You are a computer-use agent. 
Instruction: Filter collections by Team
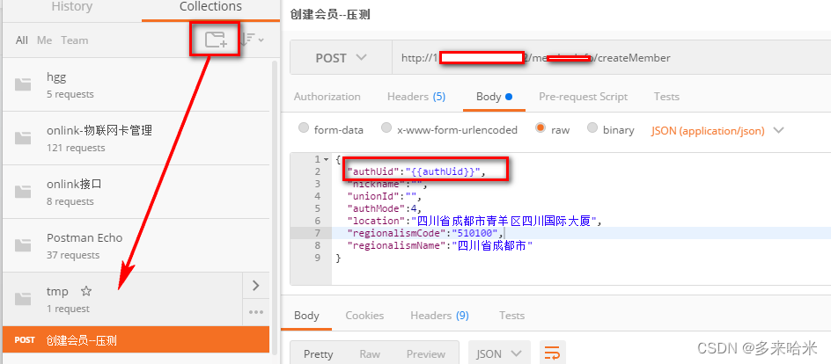click(x=74, y=40)
